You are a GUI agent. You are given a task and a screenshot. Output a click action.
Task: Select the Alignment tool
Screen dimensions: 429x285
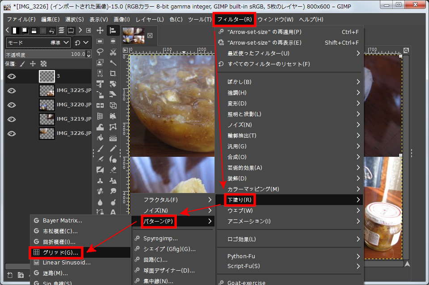pos(113,30)
